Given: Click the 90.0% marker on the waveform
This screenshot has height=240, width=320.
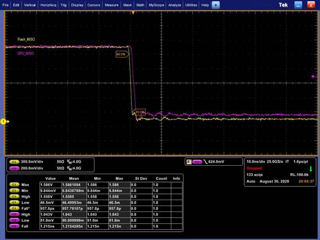Looking at the screenshot, I should coord(121,54).
